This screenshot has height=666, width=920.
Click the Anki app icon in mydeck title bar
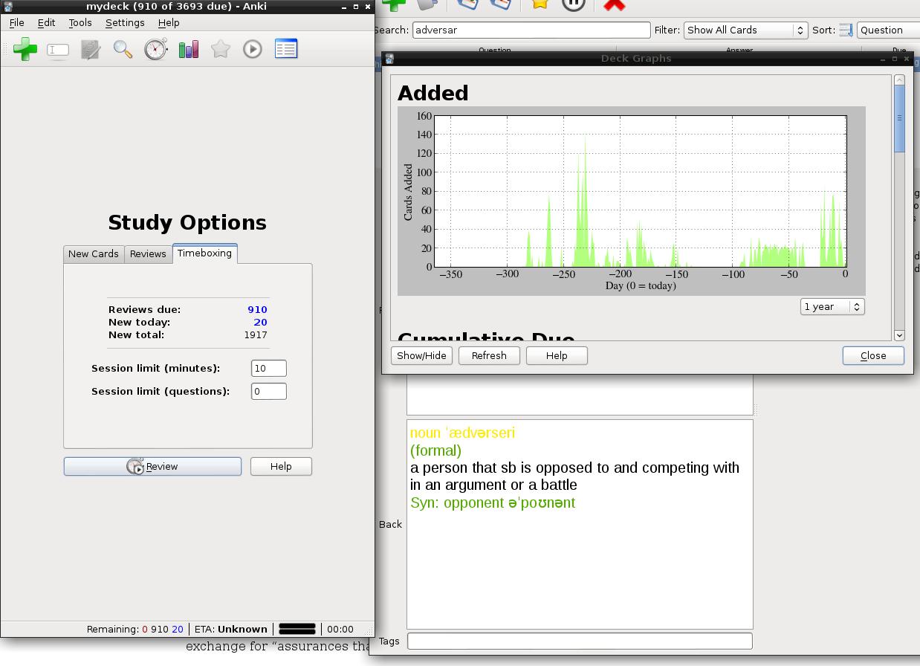[8, 6]
